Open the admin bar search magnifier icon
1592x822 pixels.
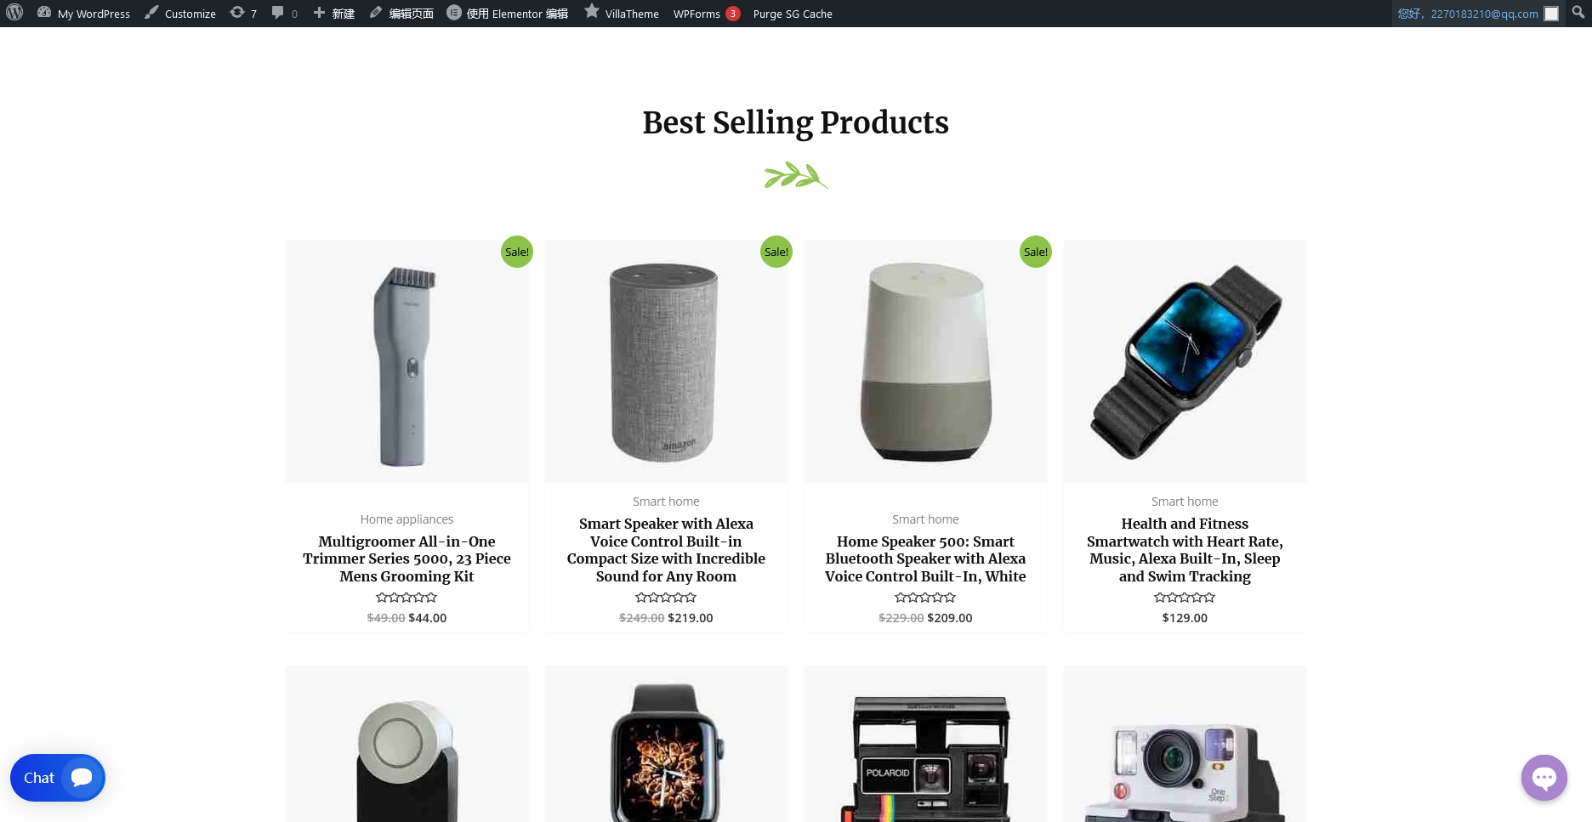coord(1578,13)
